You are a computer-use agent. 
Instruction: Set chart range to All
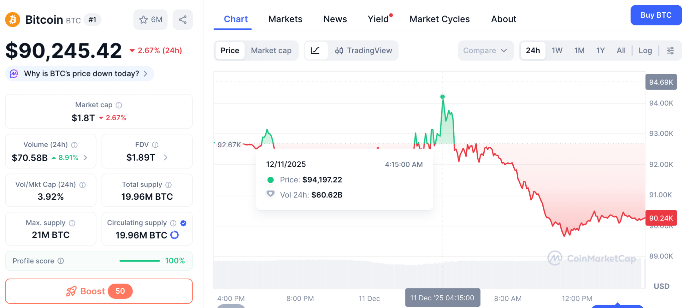coord(621,50)
